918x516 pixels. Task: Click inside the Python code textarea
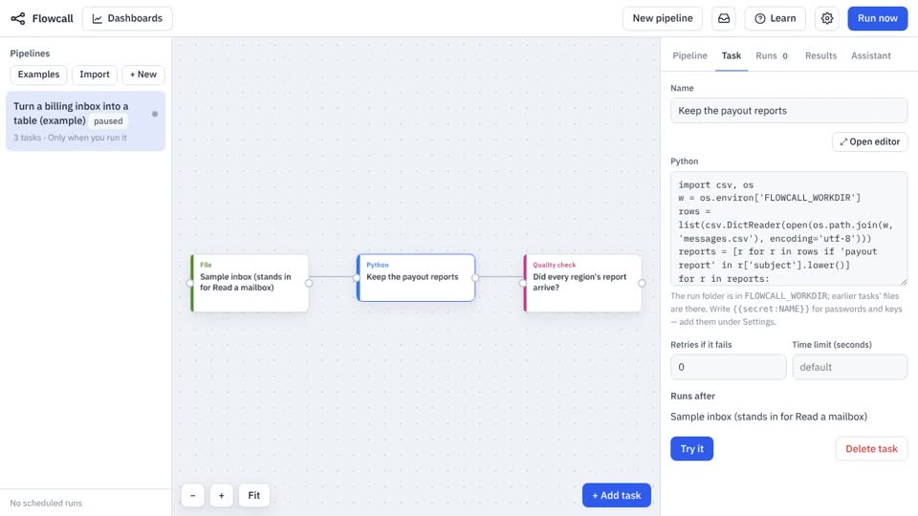coord(789,228)
